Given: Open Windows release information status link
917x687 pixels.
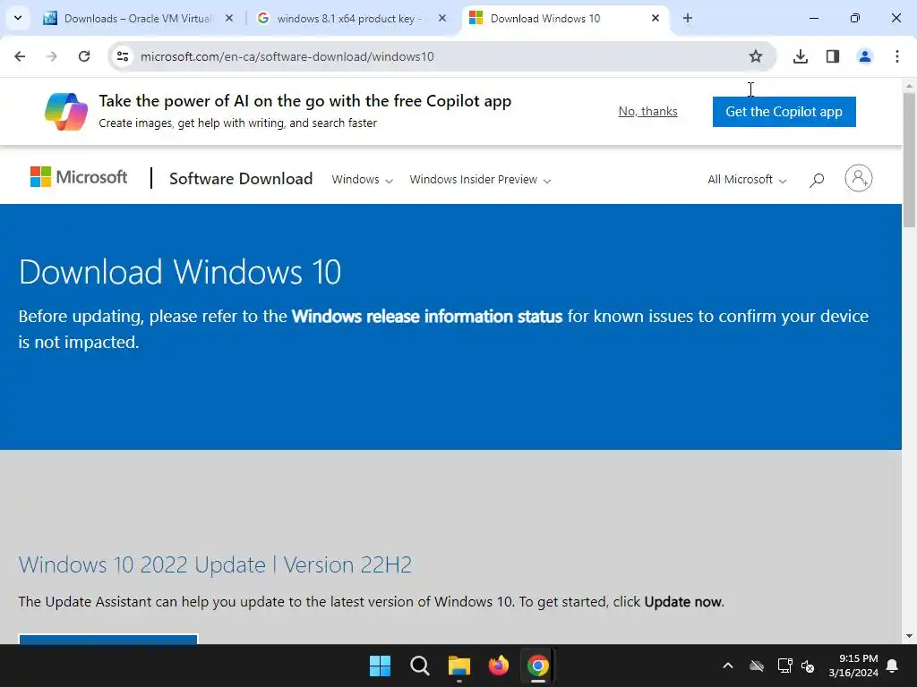Looking at the screenshot, I should click(427, 316).
